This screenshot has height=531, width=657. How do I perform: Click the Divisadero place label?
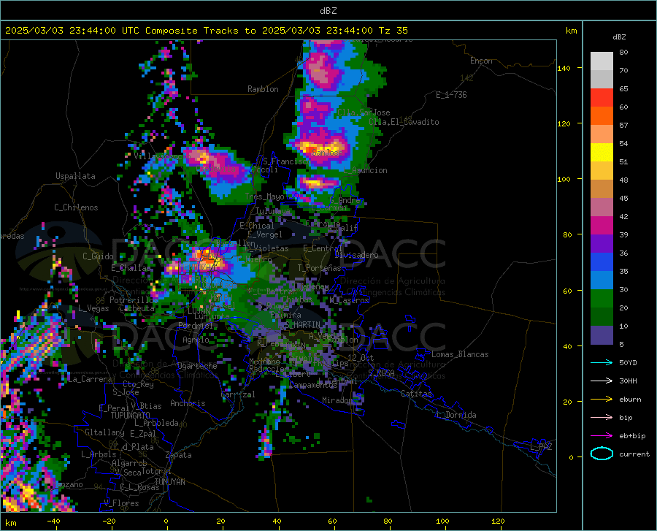[x=356, y=255]
